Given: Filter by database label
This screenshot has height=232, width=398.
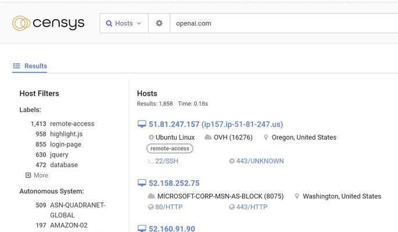Looking at the screenshot, I should (x=64, y=165).
